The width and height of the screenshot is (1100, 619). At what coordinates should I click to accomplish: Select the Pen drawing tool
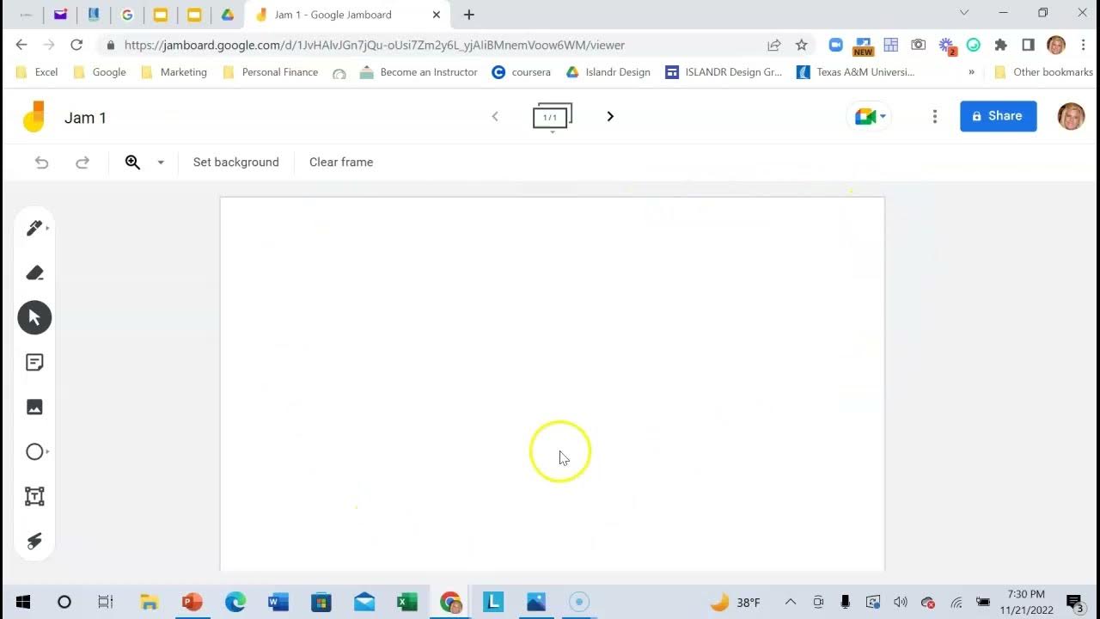coord(34,228)
